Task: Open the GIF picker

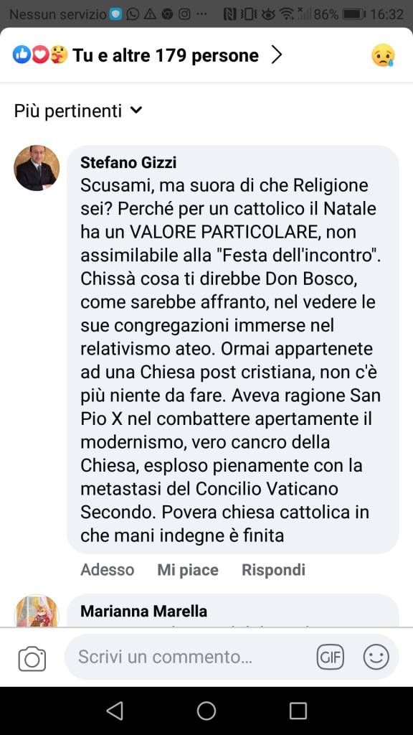Action: [x=330, y=657]
